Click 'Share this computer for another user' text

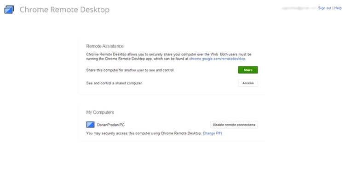tap(130, 70)
